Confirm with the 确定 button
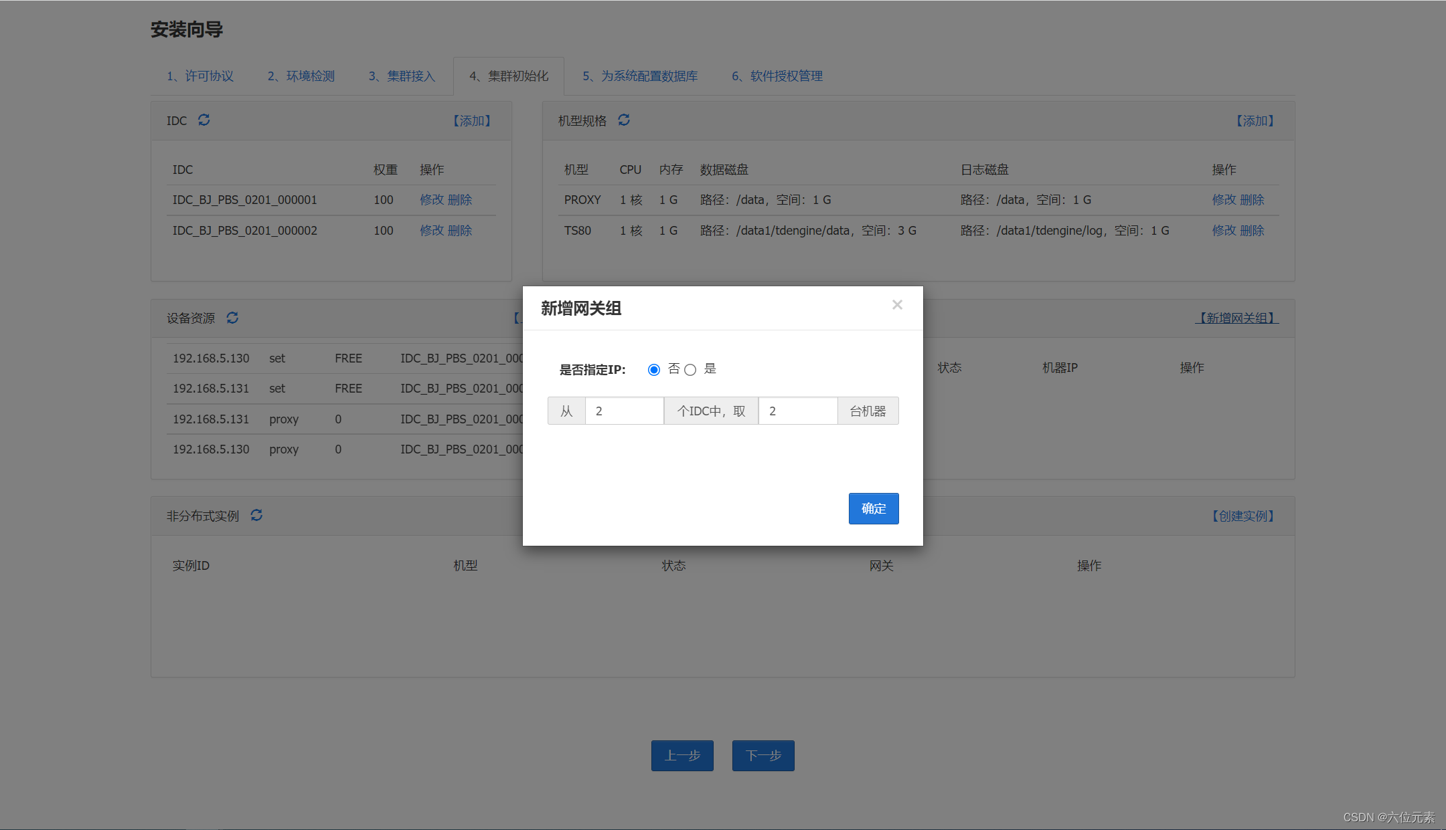The height and width of the screenshot is (830, 1446). pos(873,508)
